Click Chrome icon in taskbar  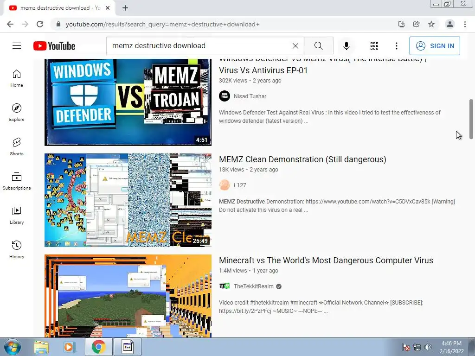98,347
